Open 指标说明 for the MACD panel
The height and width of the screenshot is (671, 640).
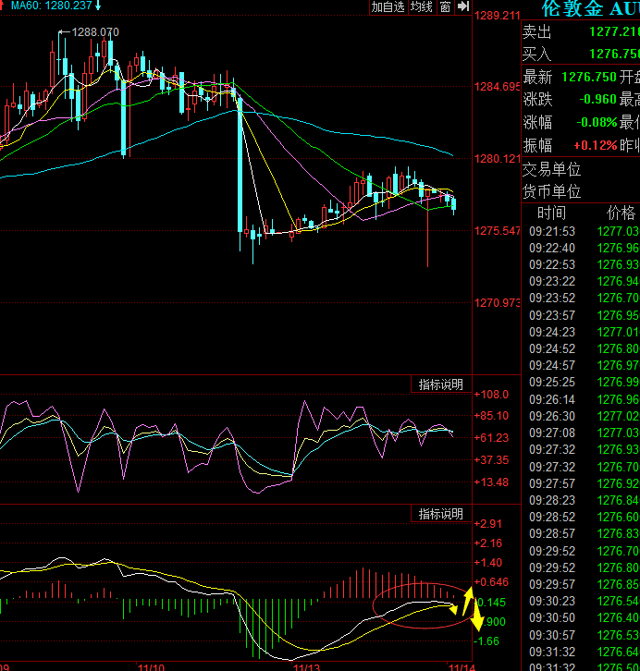click(440, 514)
